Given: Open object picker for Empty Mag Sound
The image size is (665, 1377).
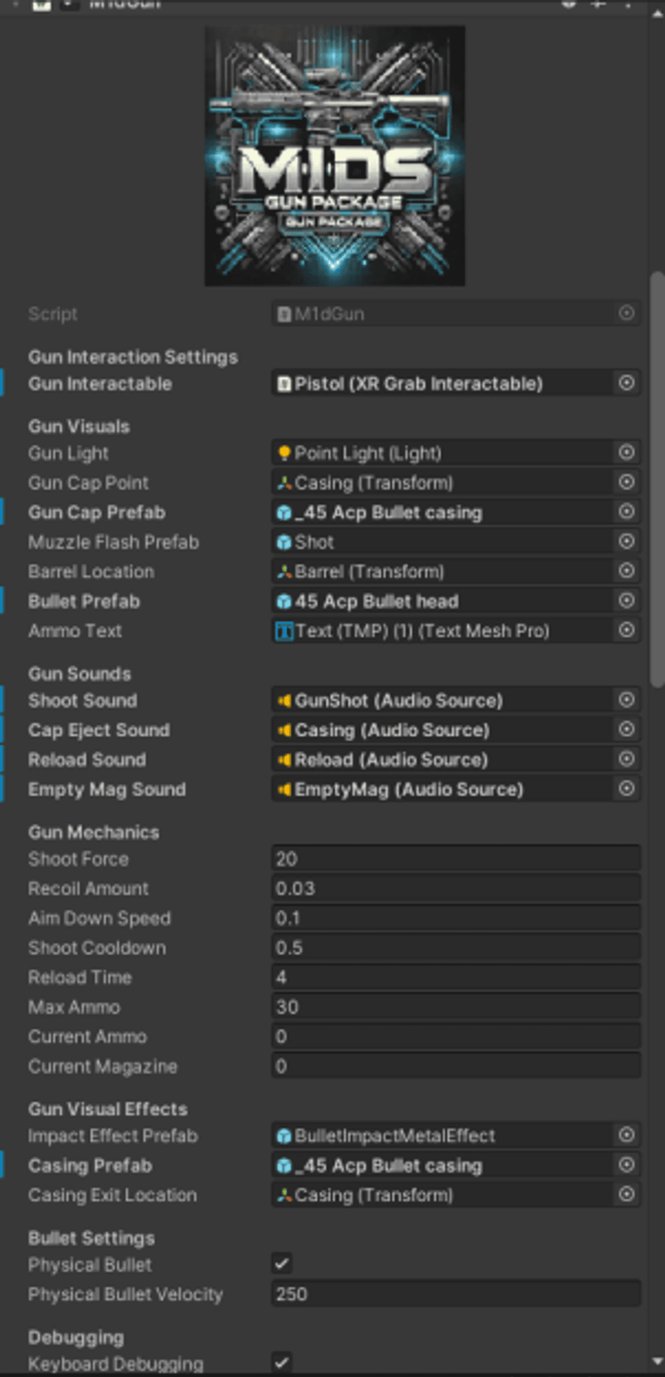Looking at the screenshot, I should point(626,789).
